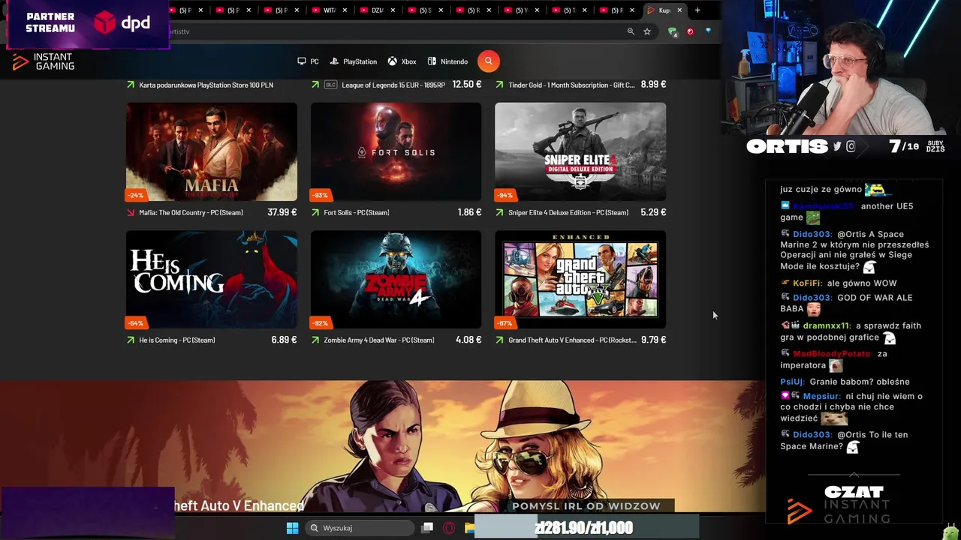
Task: Open the Windows Start menu
Action: click(292, 528)
